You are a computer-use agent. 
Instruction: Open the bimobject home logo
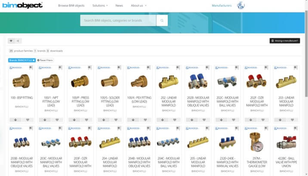pos(22,5)
